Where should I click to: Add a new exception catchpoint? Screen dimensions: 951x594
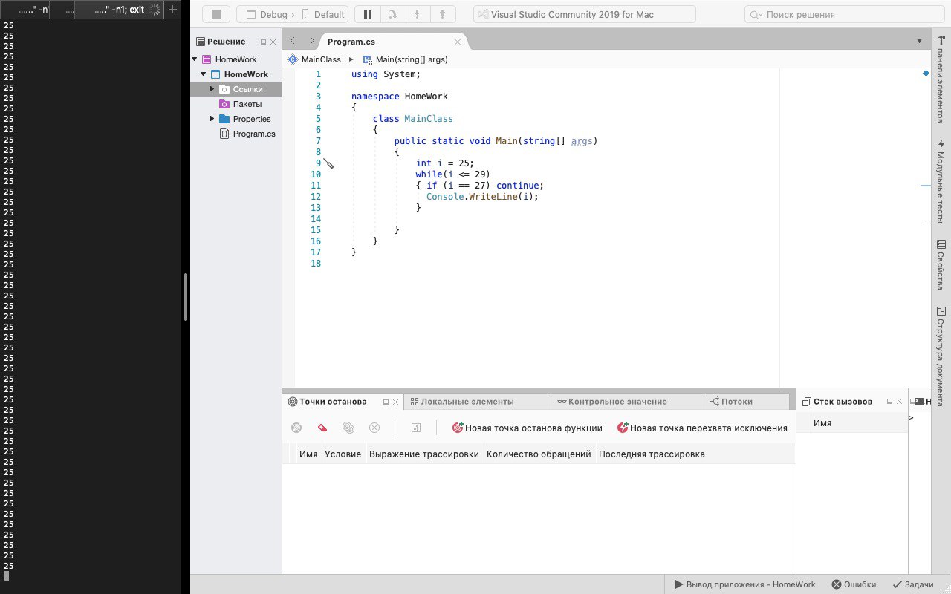[702, 428]
